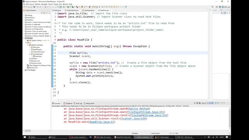Open the Windows notification center icon

tap(227, 137)
